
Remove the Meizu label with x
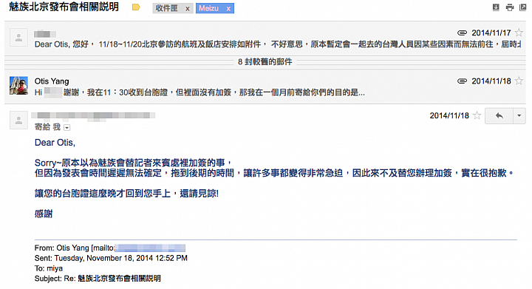[x=228, y=9]
